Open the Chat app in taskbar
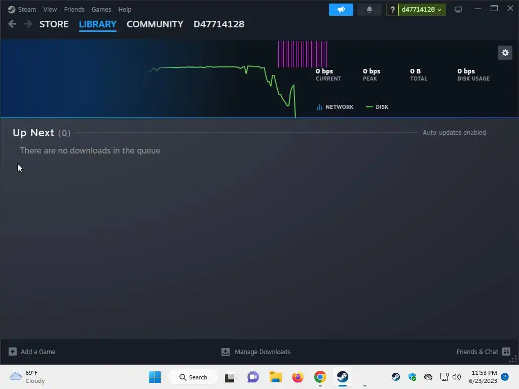Viewport: 519px width, 389px height. [x=253, y=377]
